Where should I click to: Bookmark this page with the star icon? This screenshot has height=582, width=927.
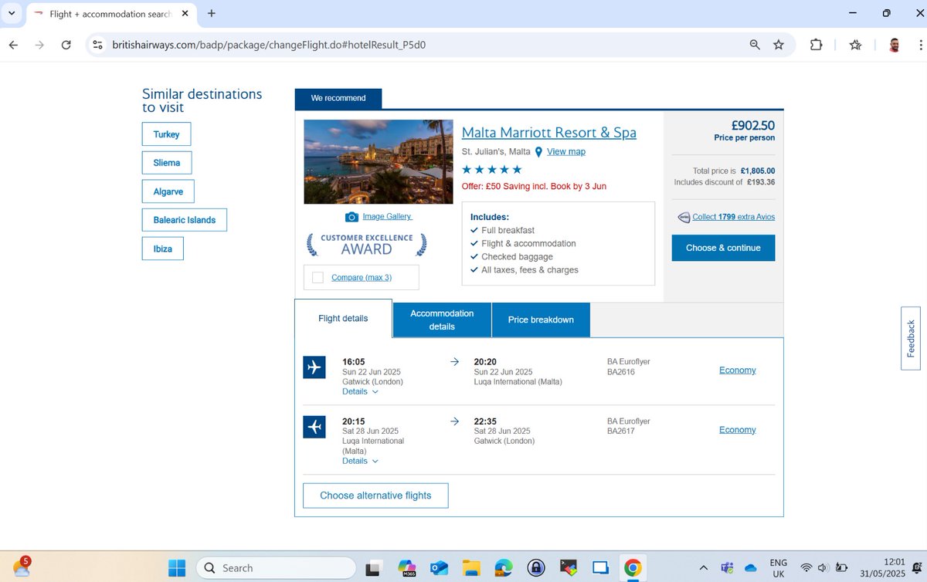coord(779,45)
